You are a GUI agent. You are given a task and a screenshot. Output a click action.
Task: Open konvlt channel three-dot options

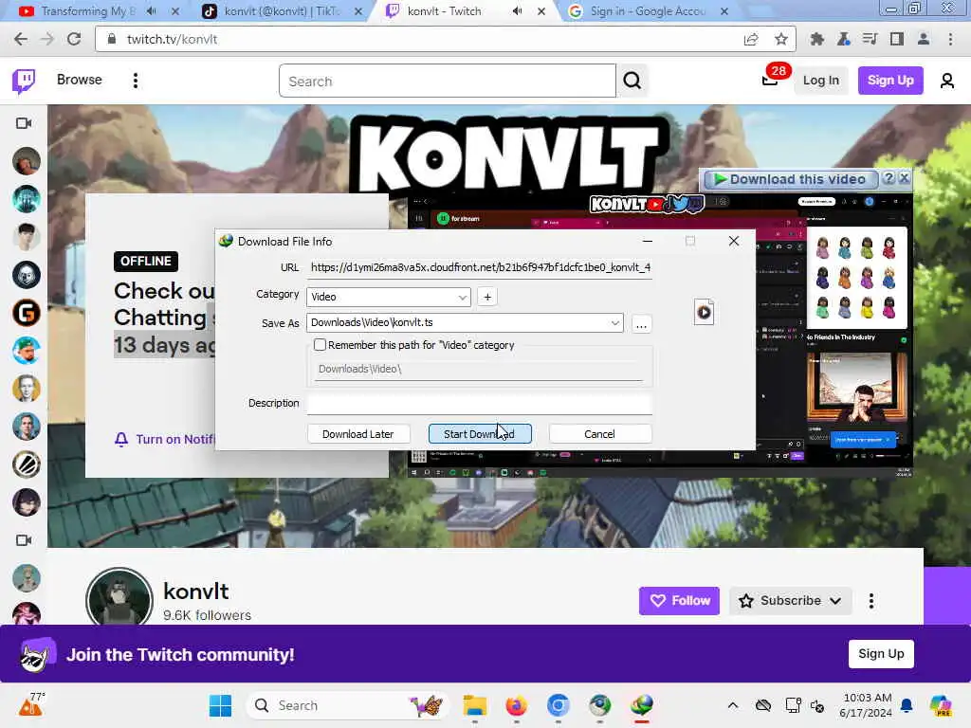click(871, 601)
